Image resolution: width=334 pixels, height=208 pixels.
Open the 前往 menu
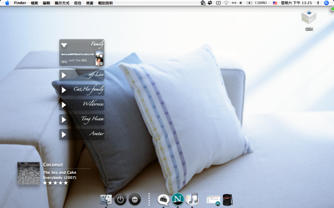[x=78, y=3]
